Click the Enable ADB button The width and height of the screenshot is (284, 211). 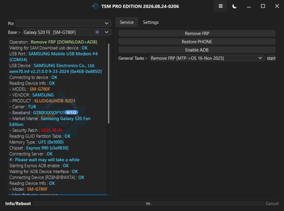pyautogui.click(x=197, y=50)
